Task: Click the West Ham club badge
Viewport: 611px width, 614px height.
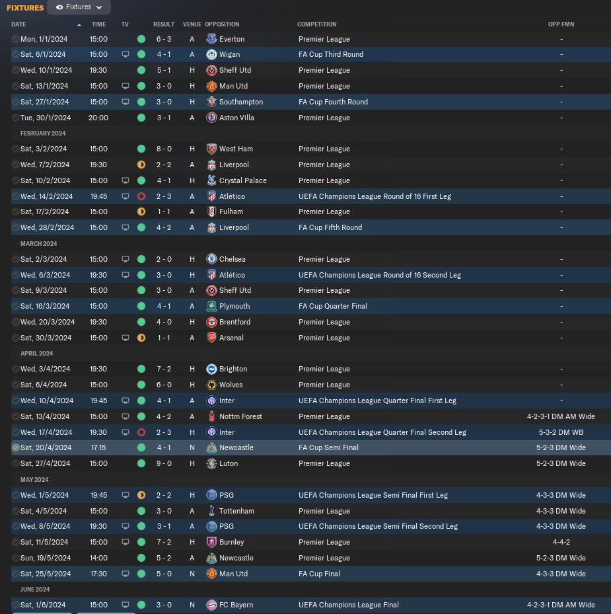Action: (x=211, y=149)
